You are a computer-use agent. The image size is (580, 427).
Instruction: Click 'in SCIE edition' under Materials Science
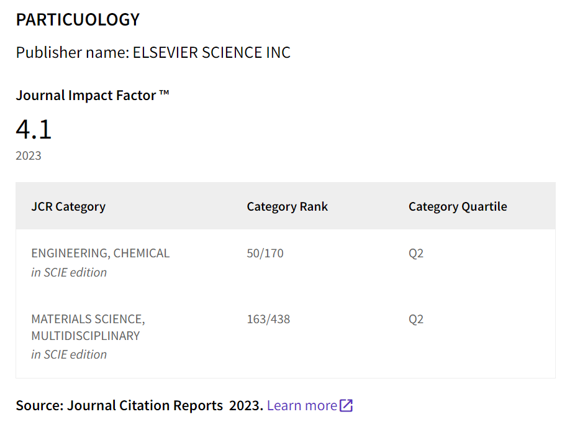pos(69,354)
